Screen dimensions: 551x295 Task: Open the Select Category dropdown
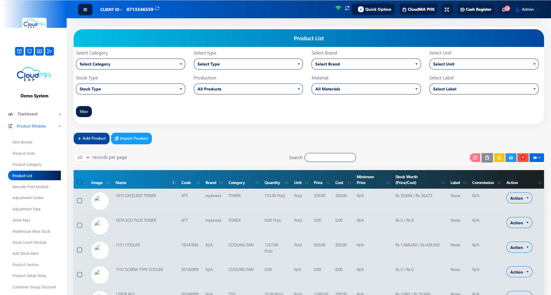(130, 64)
